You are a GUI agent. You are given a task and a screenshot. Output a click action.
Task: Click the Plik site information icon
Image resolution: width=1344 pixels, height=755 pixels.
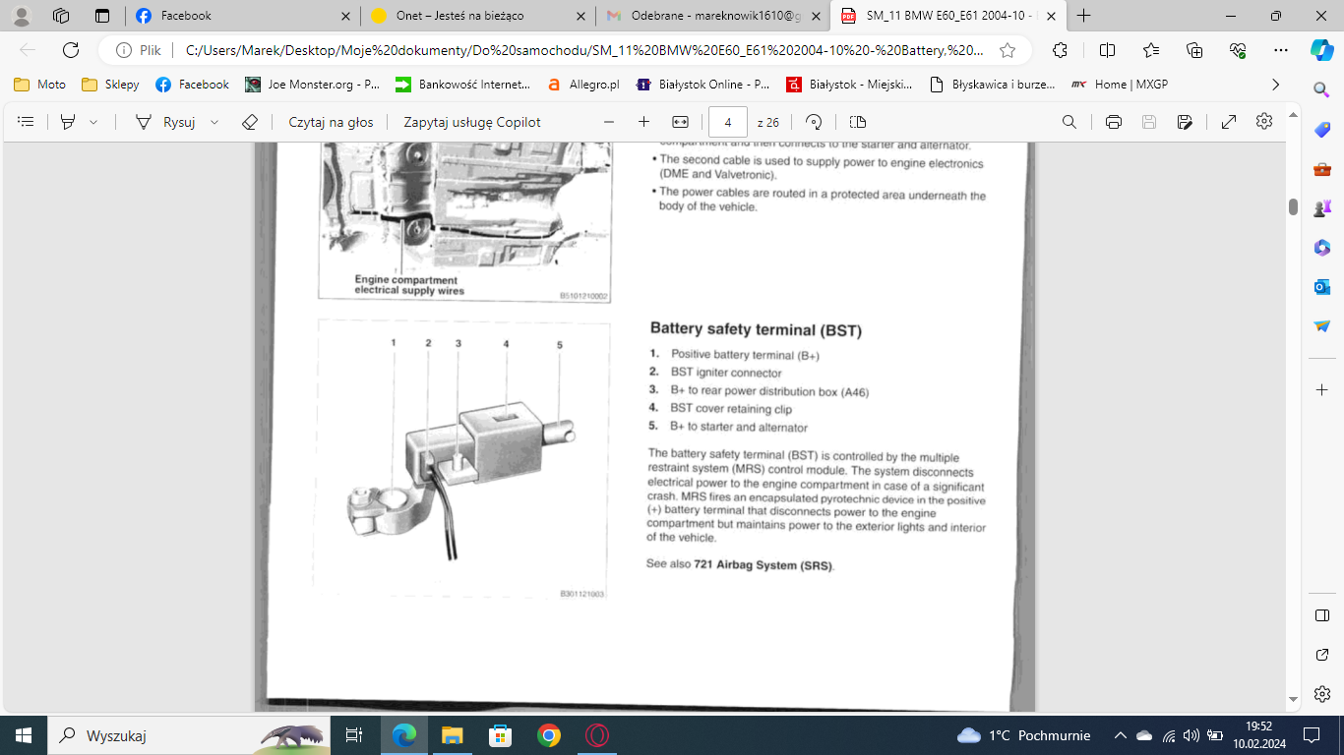[x=139, y=50]
